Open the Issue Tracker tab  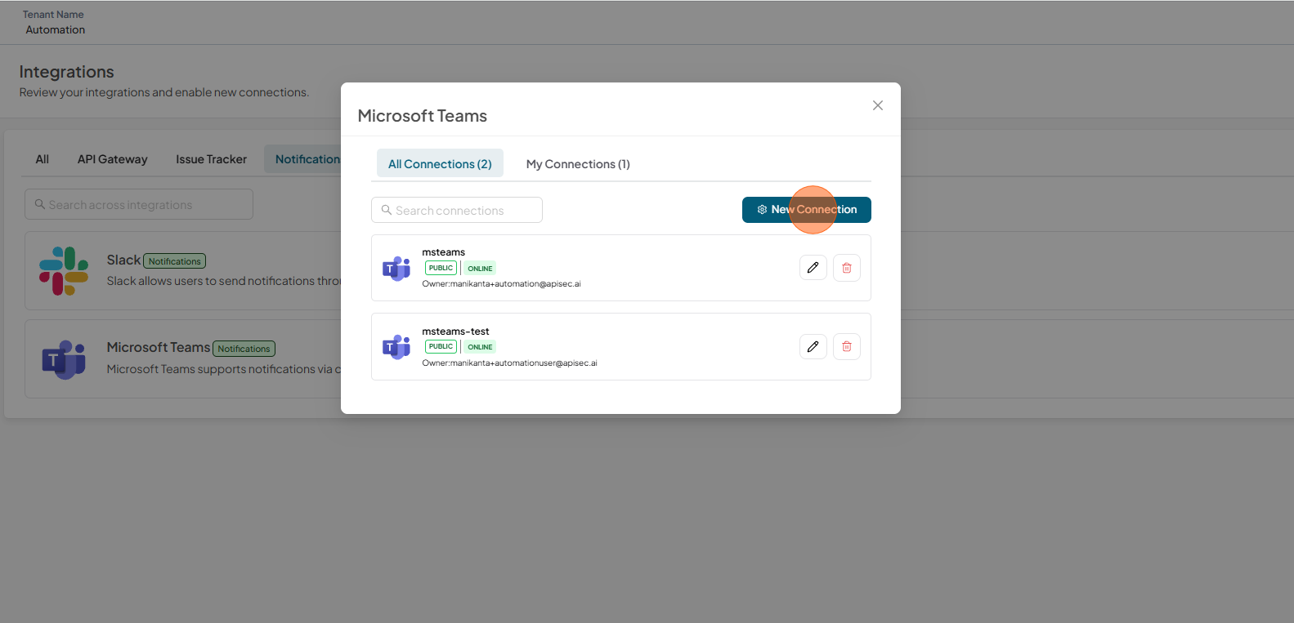[x=211, y=159]
